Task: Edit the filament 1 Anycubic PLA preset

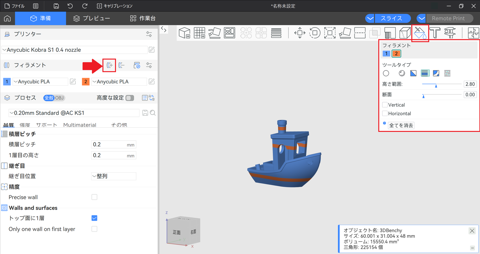Action: tap(73, 81)
